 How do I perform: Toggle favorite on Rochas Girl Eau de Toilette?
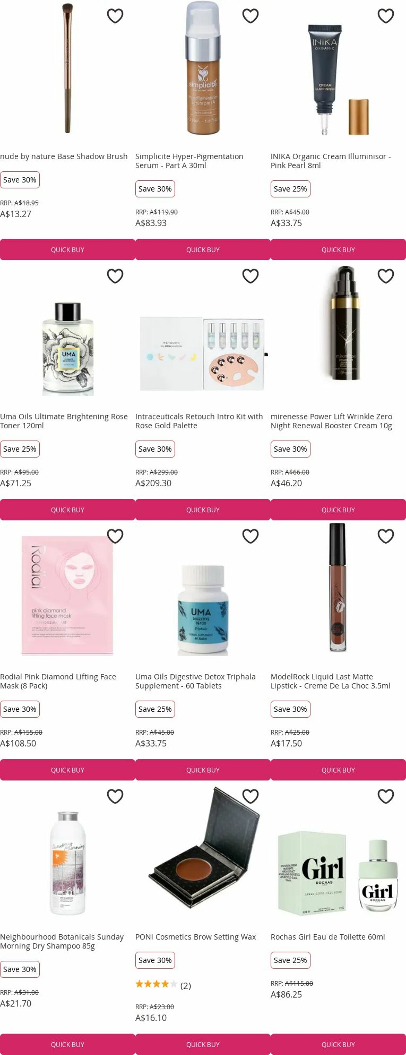pos(386,796)
